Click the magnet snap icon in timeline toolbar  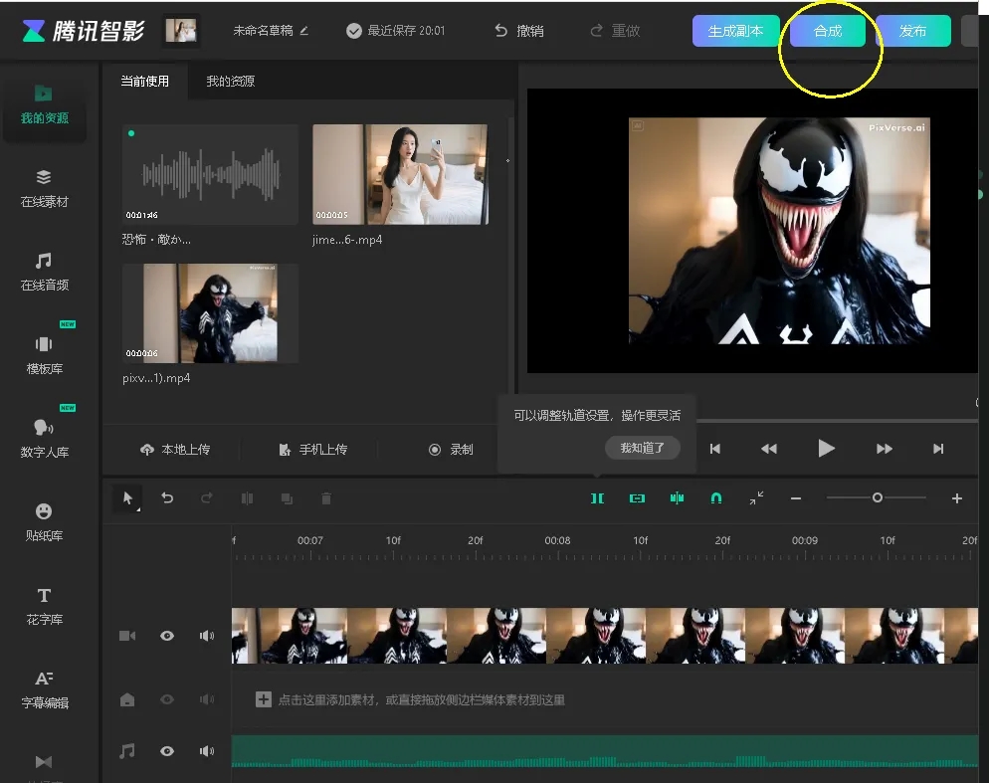716,498
